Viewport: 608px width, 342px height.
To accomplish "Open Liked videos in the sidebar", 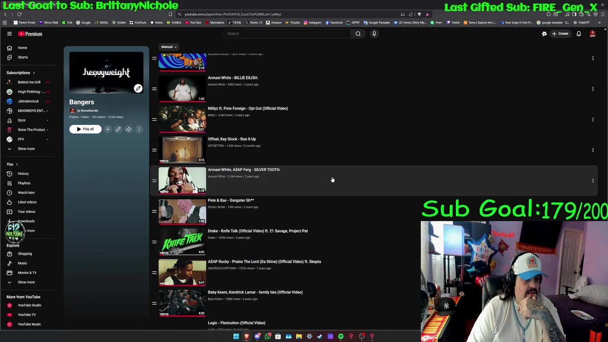I will [x=27, y=202].
